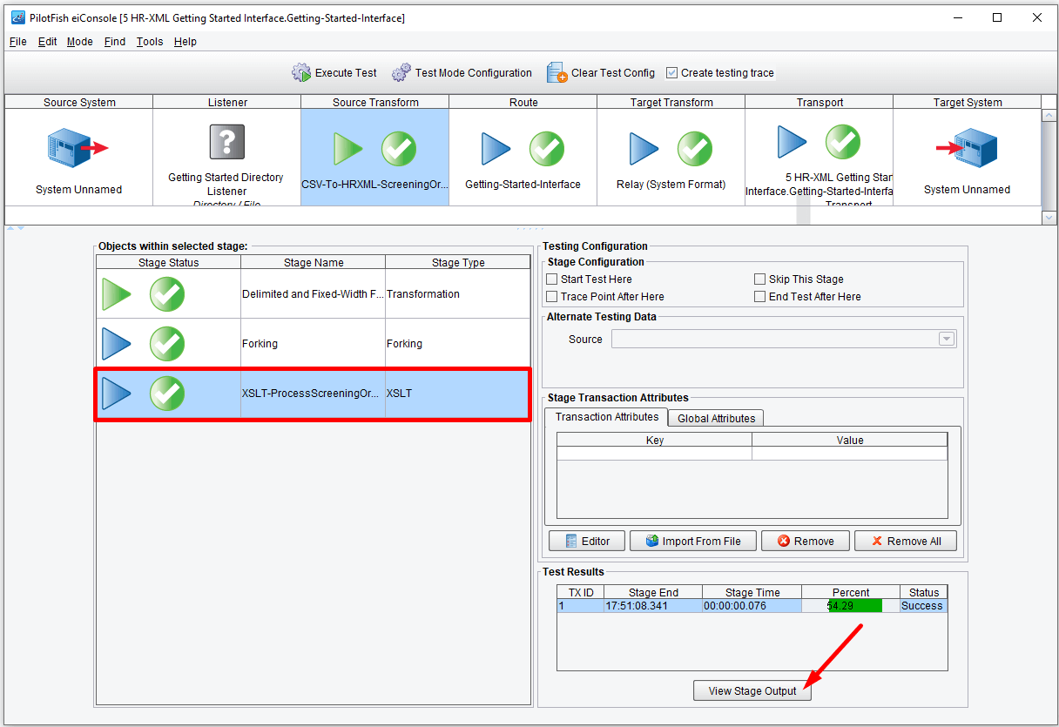This screenshot has height=727, width=1059.
Task: Click the Success status cell in Test Results
Action: (923, 606)
